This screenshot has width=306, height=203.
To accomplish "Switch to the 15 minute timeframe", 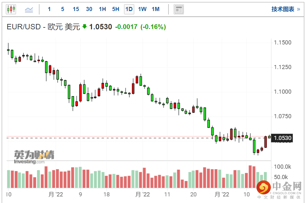I will pyautogui.click(x=76, y=9).
